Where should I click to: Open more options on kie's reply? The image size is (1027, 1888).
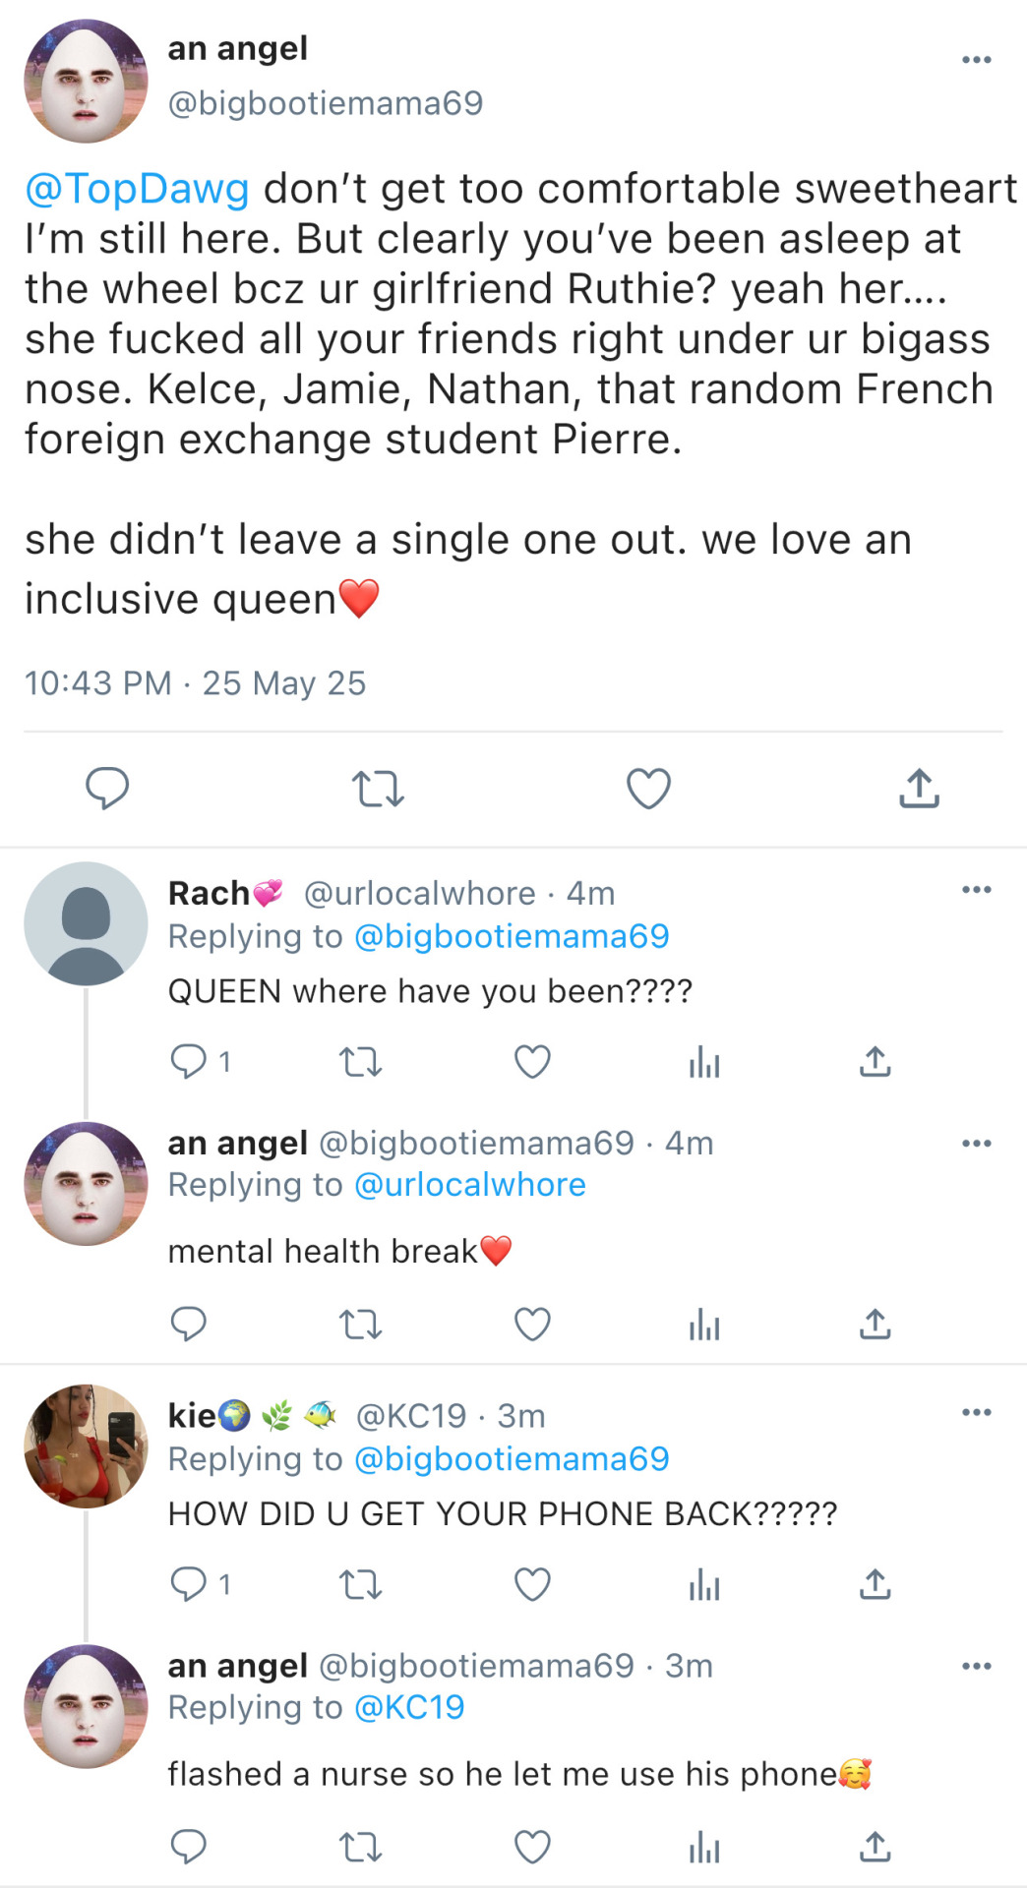point(976,1413)
